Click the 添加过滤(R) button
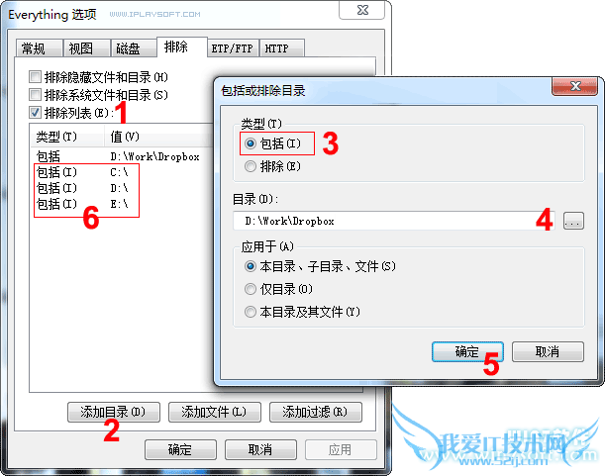This screenshot has height=476, width=605. 316,412
